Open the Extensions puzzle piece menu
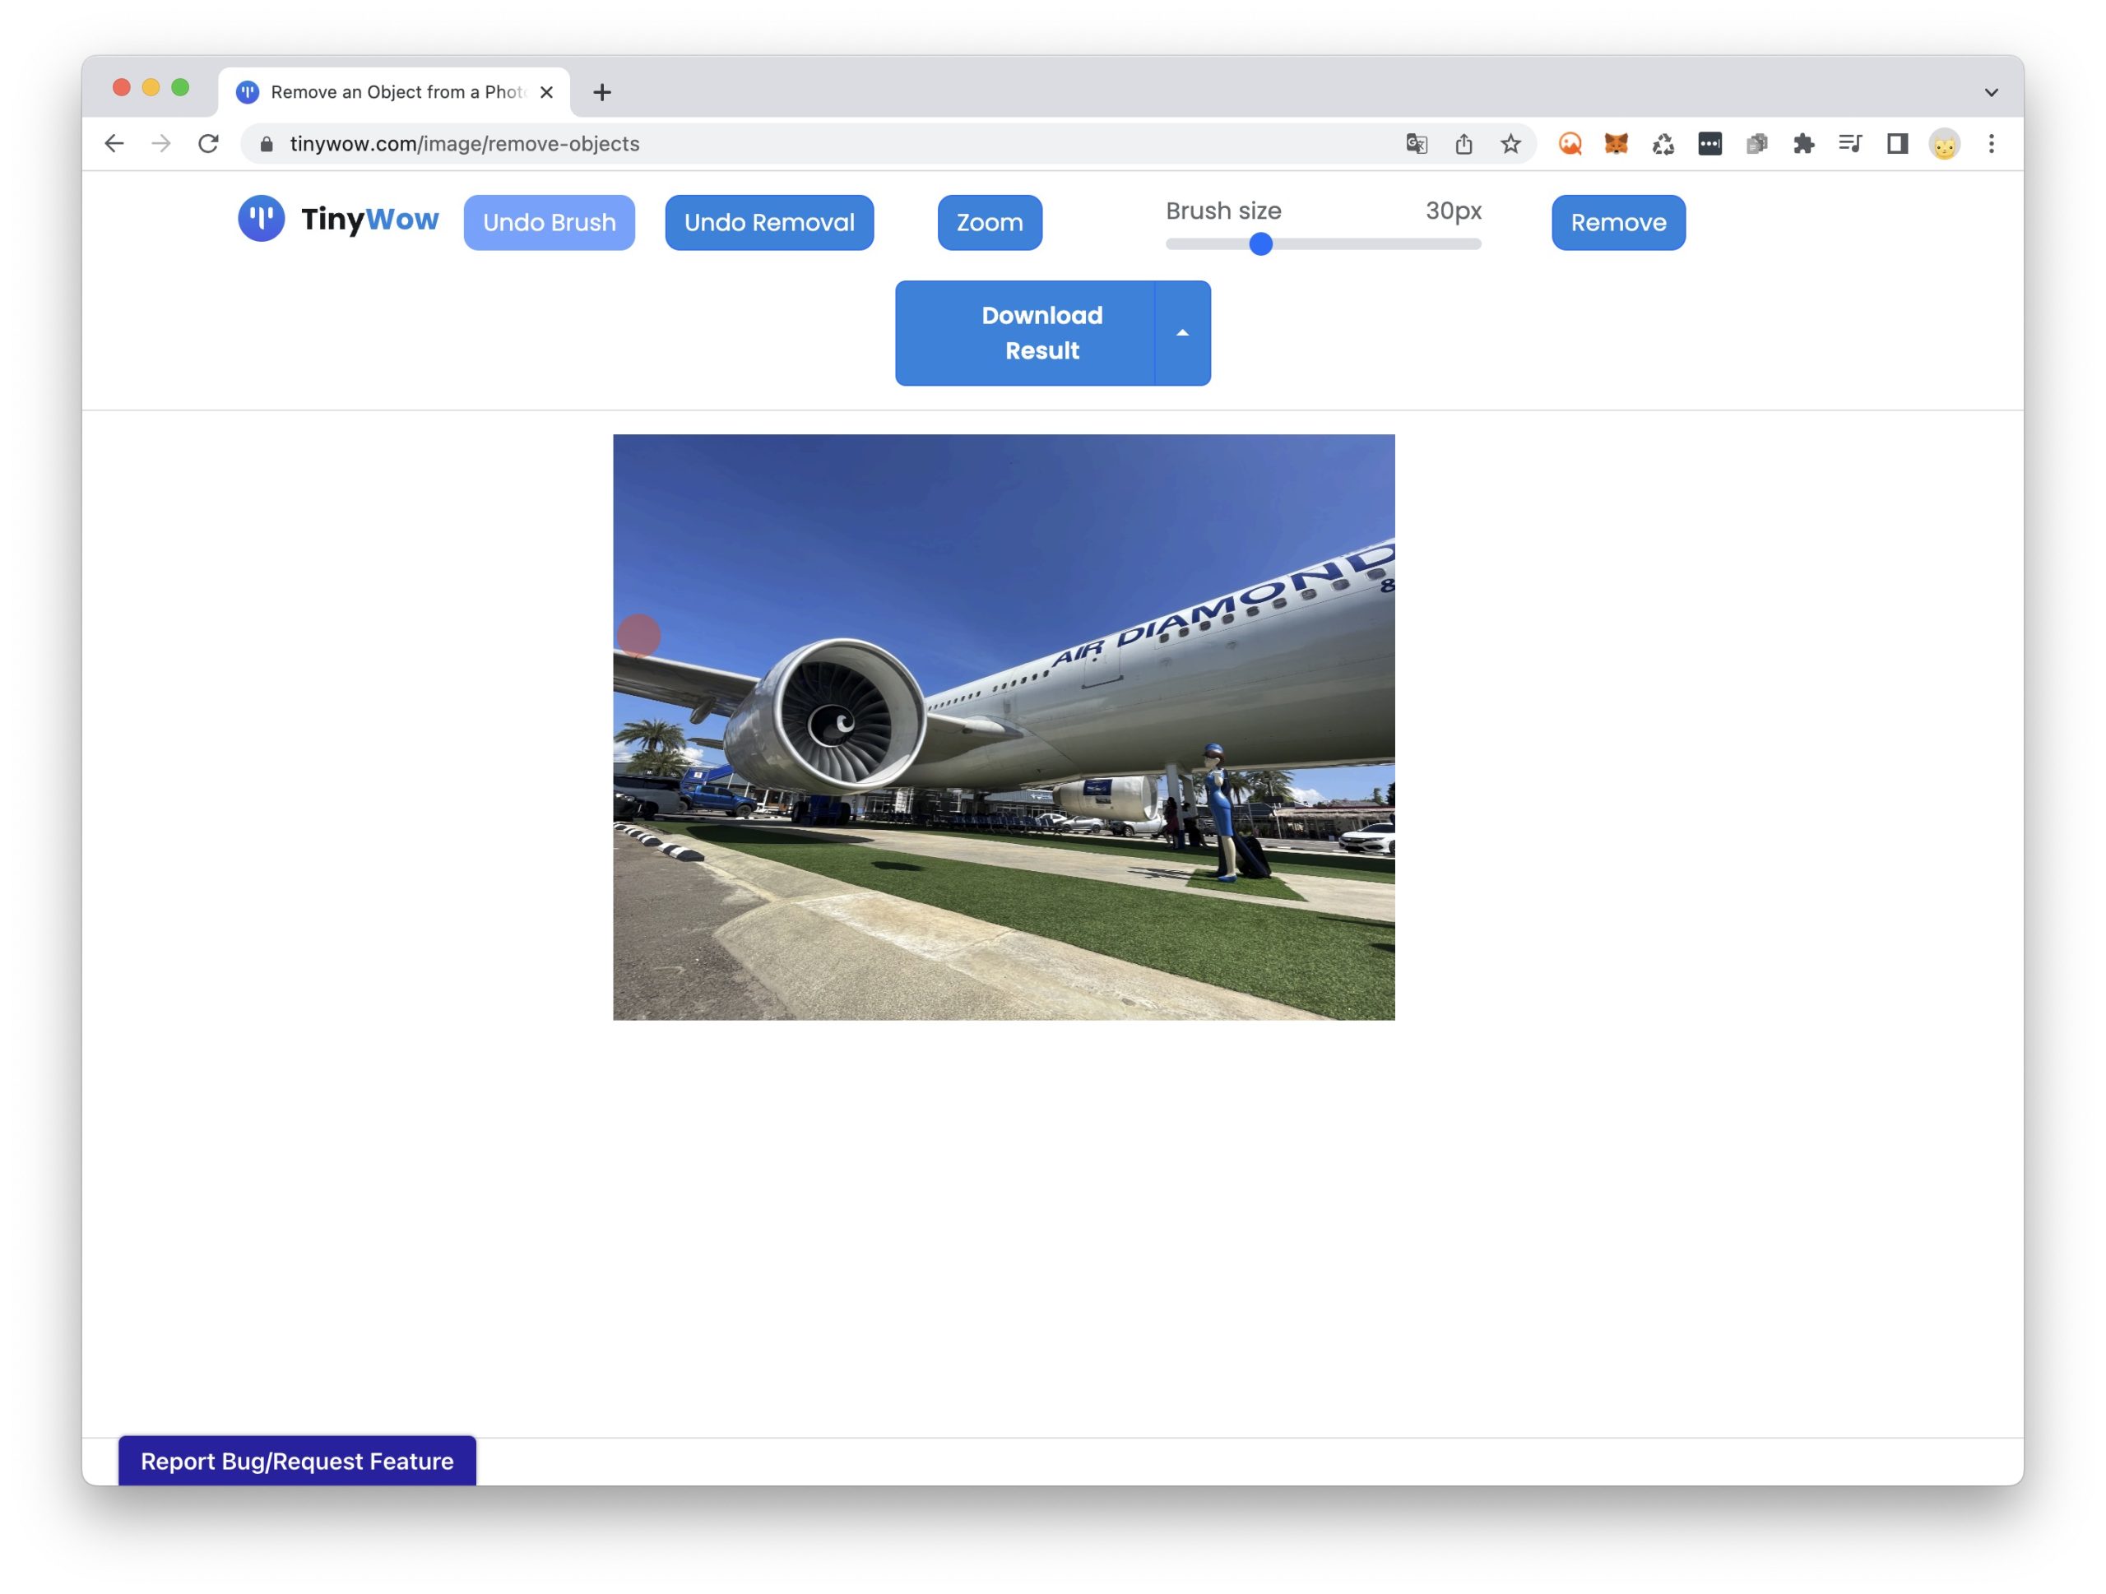Viewport: 2106px width, 1594px height. [1803, 144]
